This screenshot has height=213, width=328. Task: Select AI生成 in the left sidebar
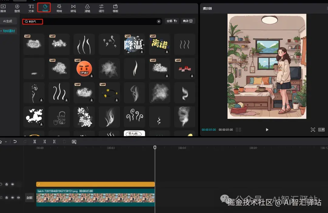tap(8, 21)
